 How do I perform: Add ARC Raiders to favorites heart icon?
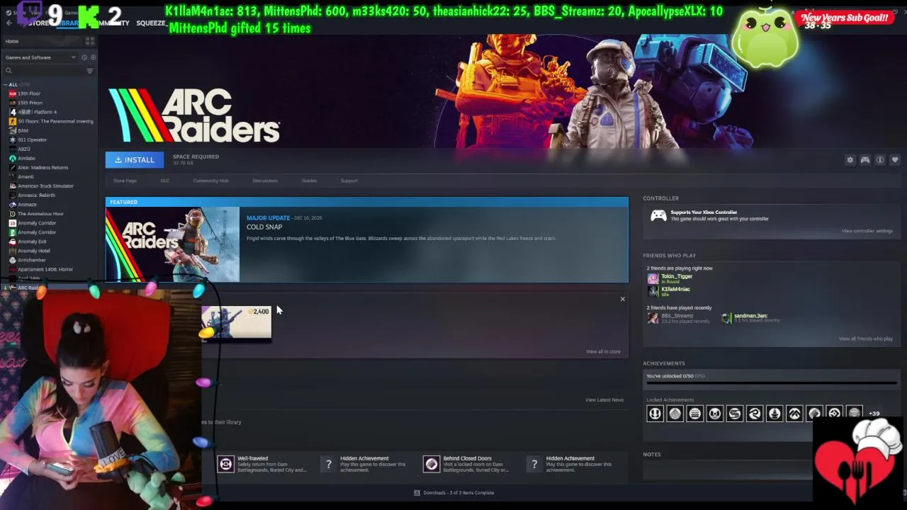[895, 160]
